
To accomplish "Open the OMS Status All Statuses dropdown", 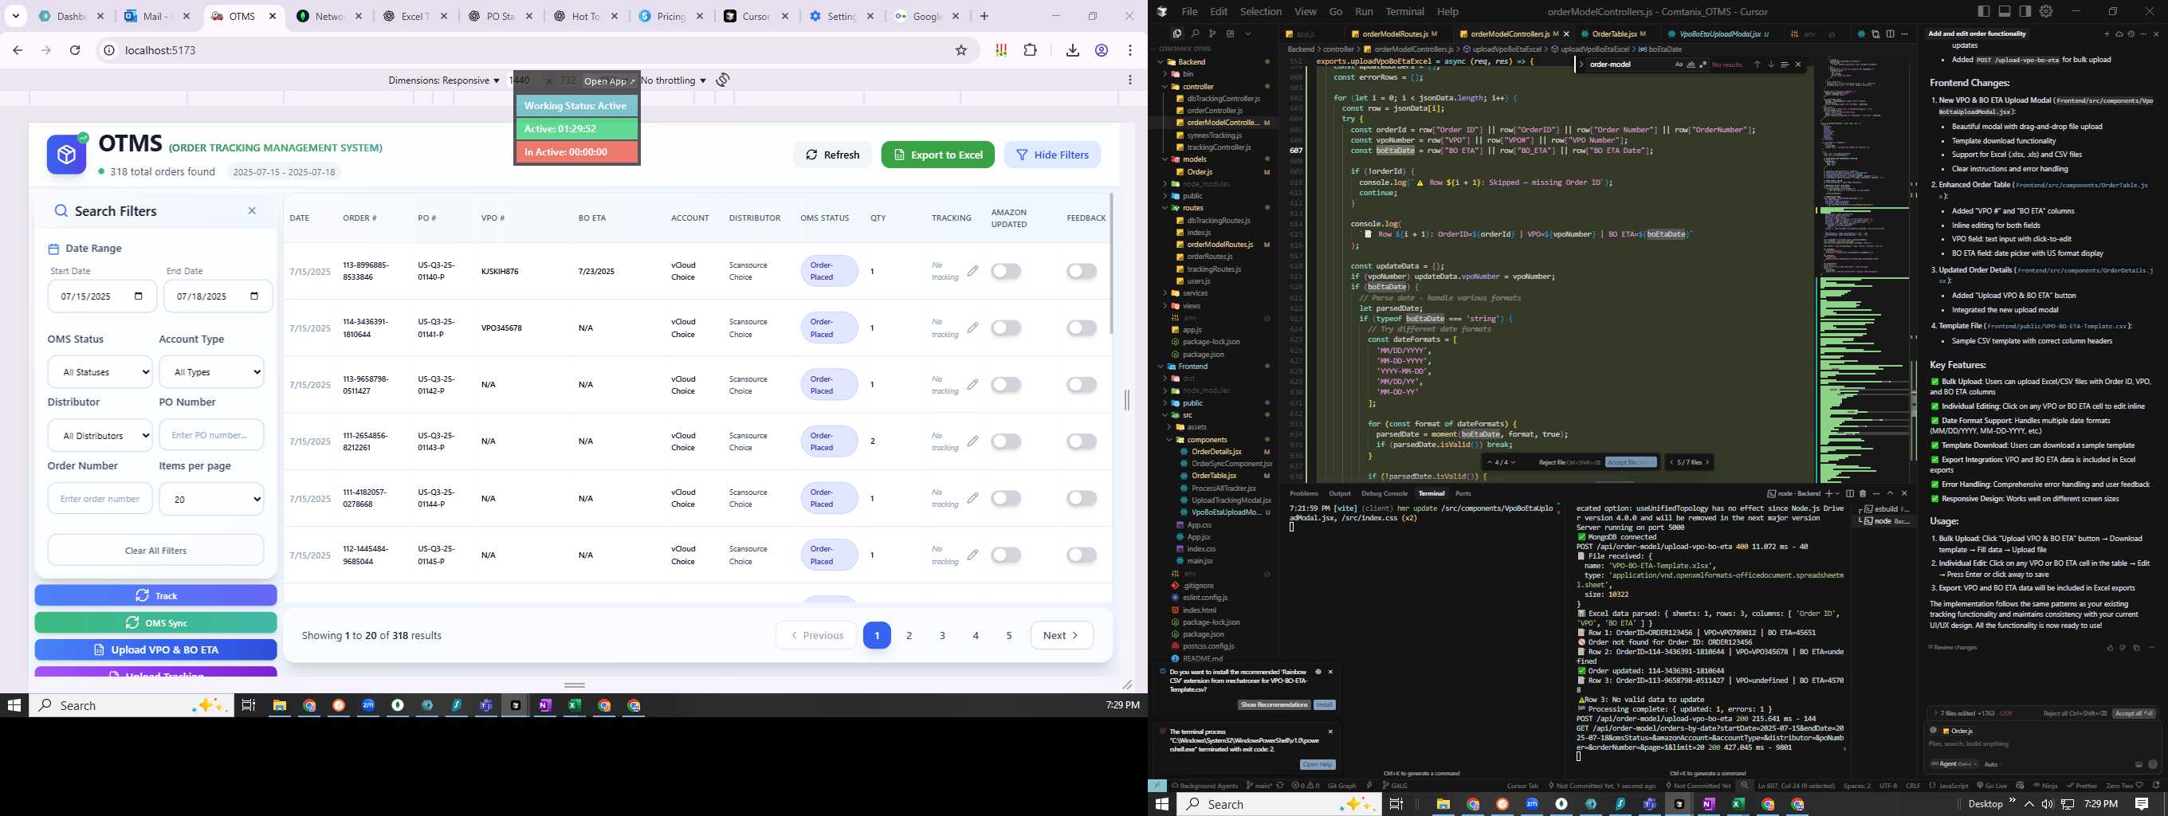I will 100,372.
